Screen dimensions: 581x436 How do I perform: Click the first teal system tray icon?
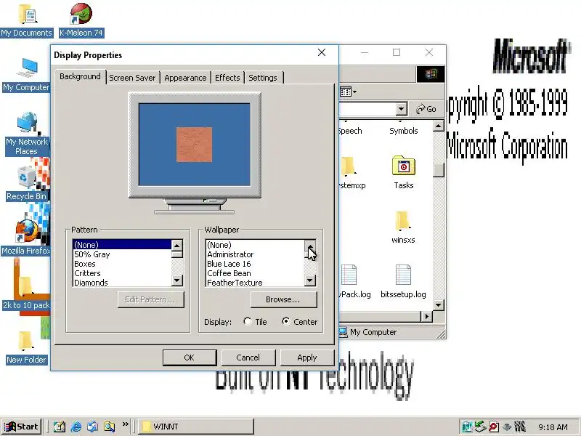tap(467, 427)
